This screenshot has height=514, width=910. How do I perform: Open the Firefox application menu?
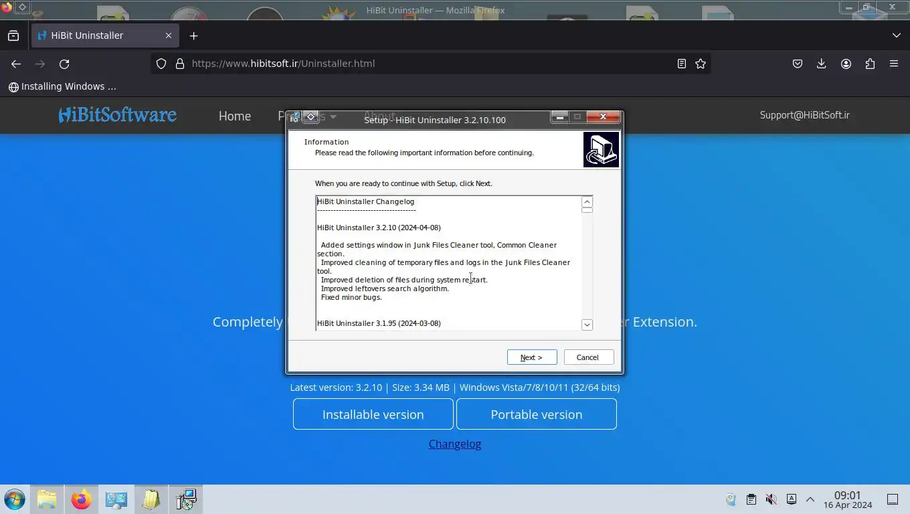(x=894, y=64)
